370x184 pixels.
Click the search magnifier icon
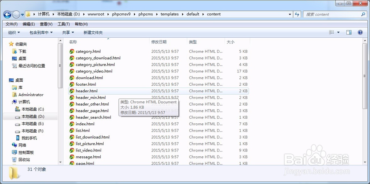pyautogui.click(x=363, y=14)
